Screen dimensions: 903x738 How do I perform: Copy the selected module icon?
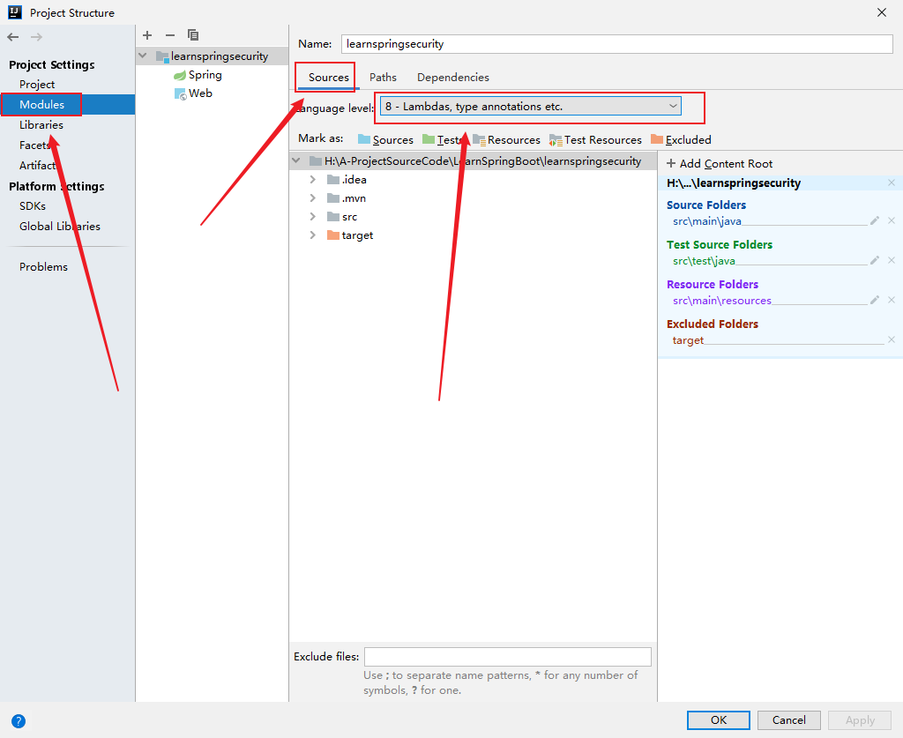click(x=193, y=35)
